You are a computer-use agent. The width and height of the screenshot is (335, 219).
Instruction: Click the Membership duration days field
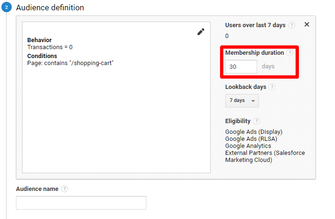[241, 67]
